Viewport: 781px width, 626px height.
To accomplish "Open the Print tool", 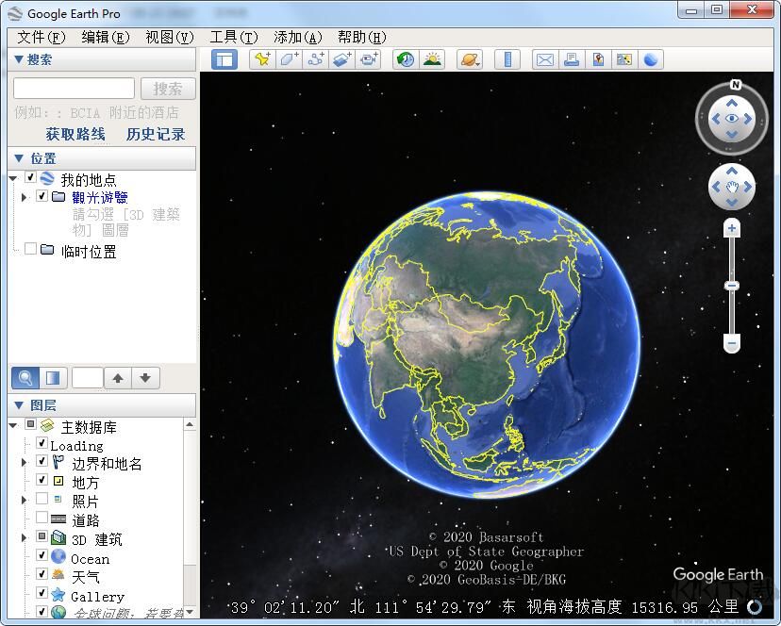I will [x=571, y=58].
